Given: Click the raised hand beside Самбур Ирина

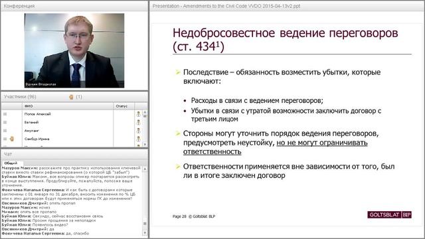Looking at the screenshot, I should [12, 139].
